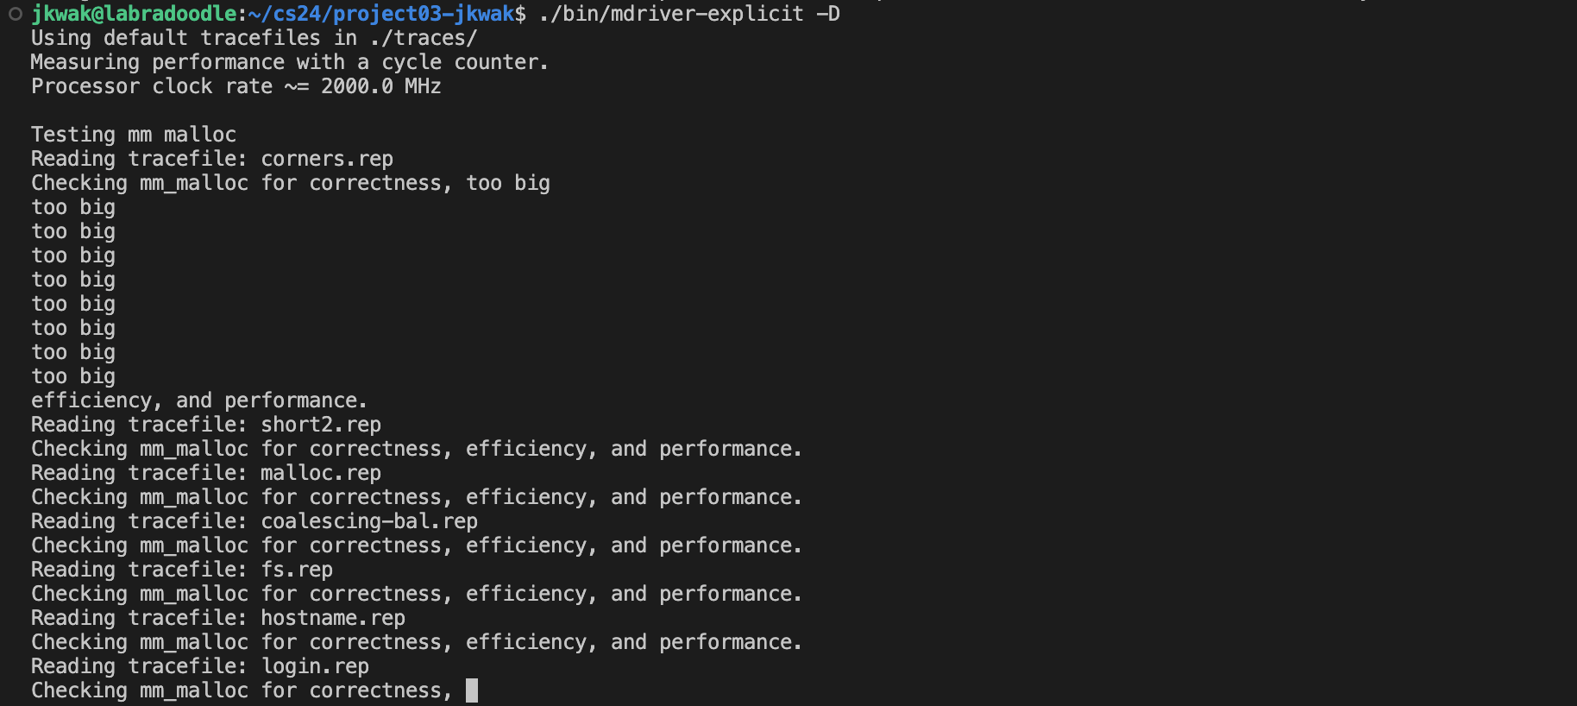Click the 2000.0 MHz clock rate value
Viewport: 1577px width, 706px height.
(x=380, y=86)
